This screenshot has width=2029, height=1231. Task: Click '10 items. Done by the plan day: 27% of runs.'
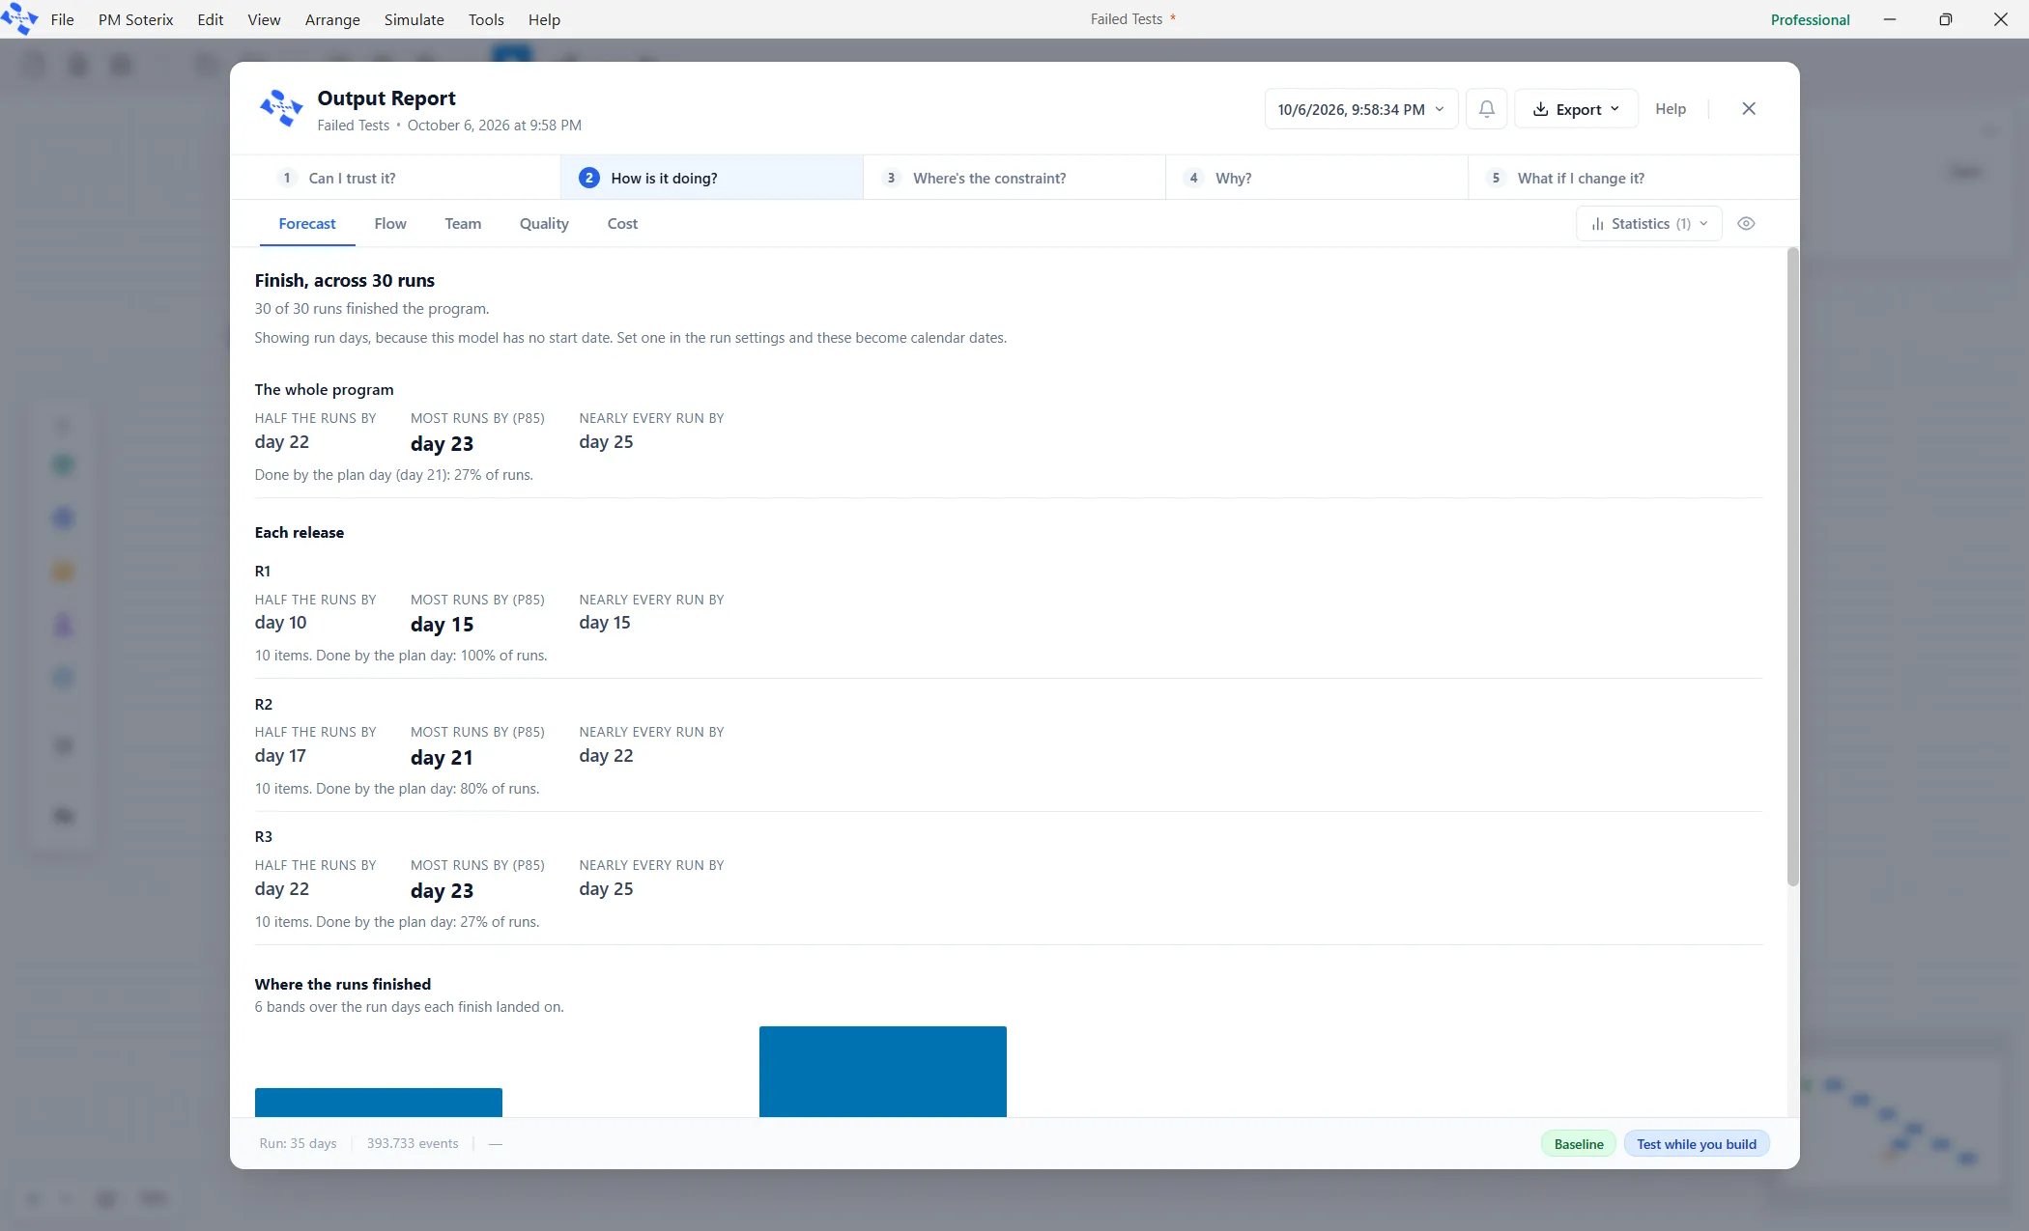tap(397, 922)
